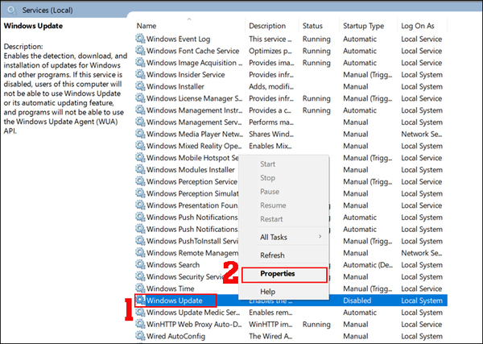
Task: Click gear icon of Windows Management Serv row
Action: click(x=140, y=122)
